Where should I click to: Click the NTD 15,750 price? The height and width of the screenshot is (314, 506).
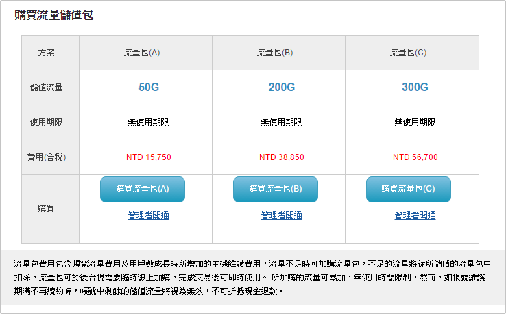(148, 157)
